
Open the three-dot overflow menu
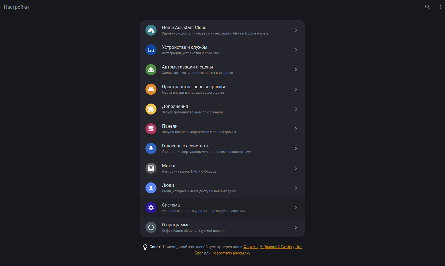(x=441, y=7)
